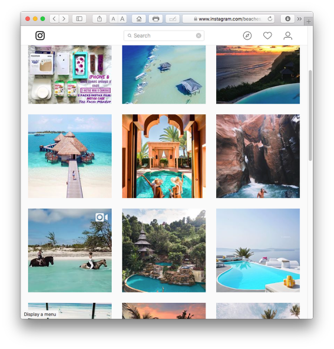Open the aerial huts and boats photo
334x349 pixels.
coord(164,74)
